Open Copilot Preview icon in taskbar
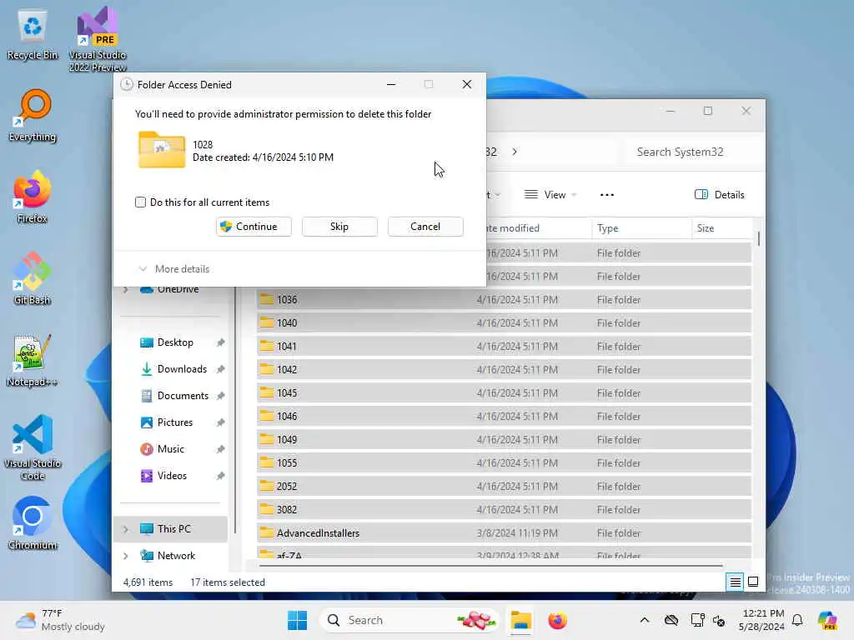The width and height of the screenshot is (854, 640). pyautogui.click(x=827, y=620)
